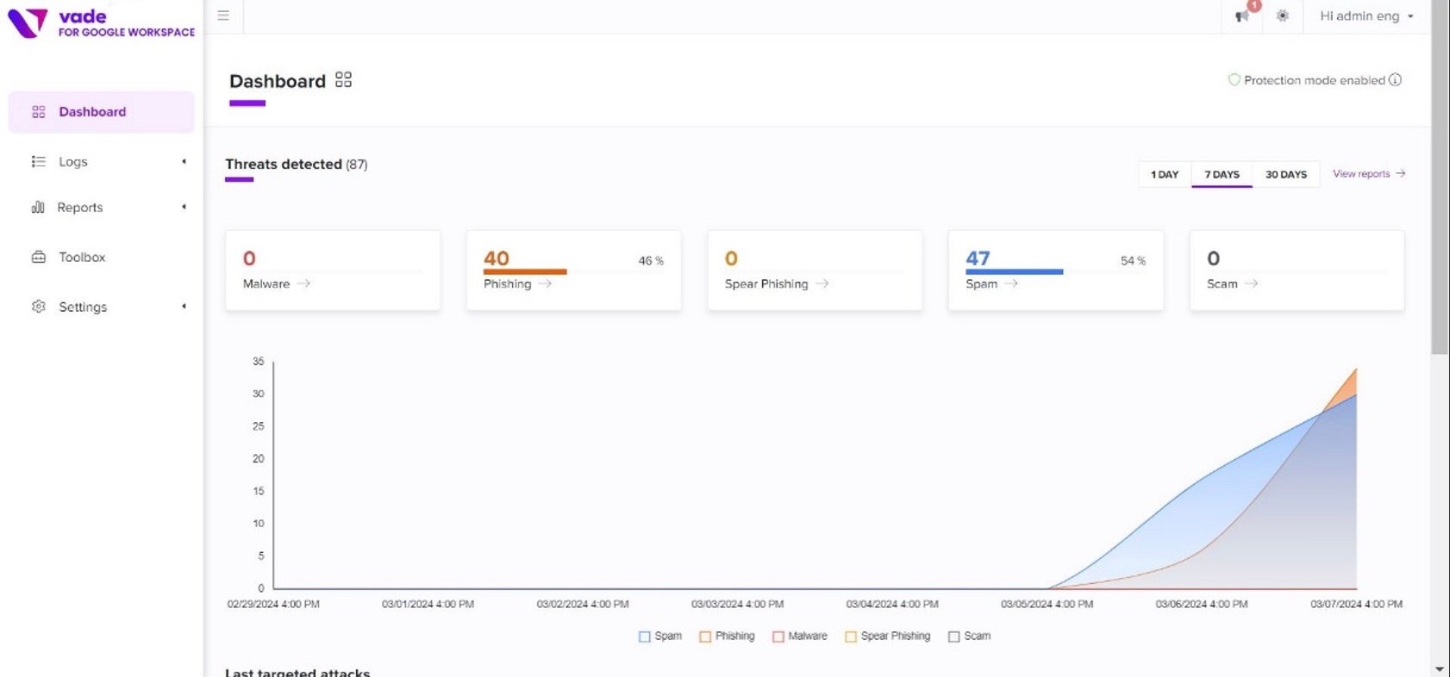Click the blue Spam progress bar

(x=1015, y=271)
